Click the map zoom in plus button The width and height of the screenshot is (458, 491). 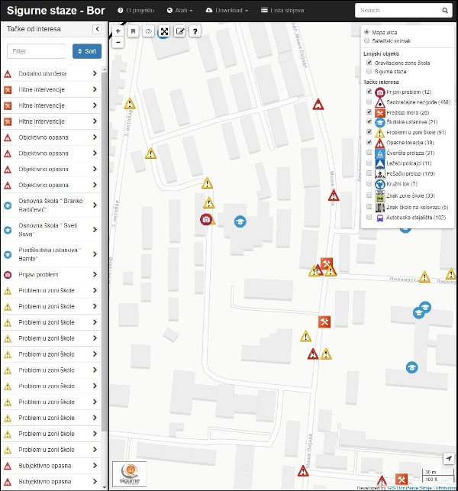118,32
